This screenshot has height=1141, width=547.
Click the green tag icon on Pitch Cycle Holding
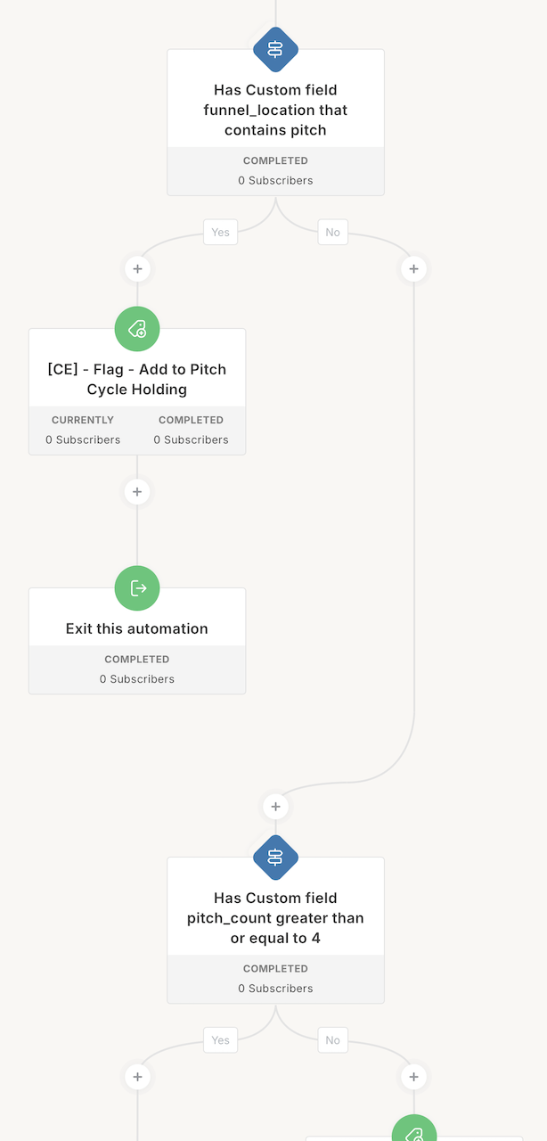[137, 329]
